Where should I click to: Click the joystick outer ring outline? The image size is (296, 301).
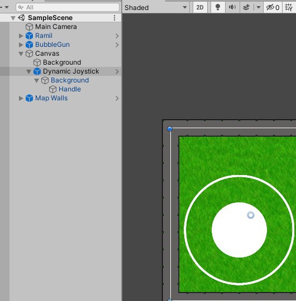[x=239, y=176]
